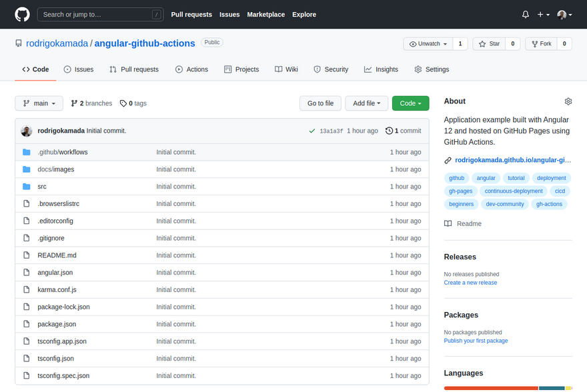Image resolution: width=587 pixels, height=392 pixels.
Task: Open the .github/workflows folder
Action: tap(63, 152)
